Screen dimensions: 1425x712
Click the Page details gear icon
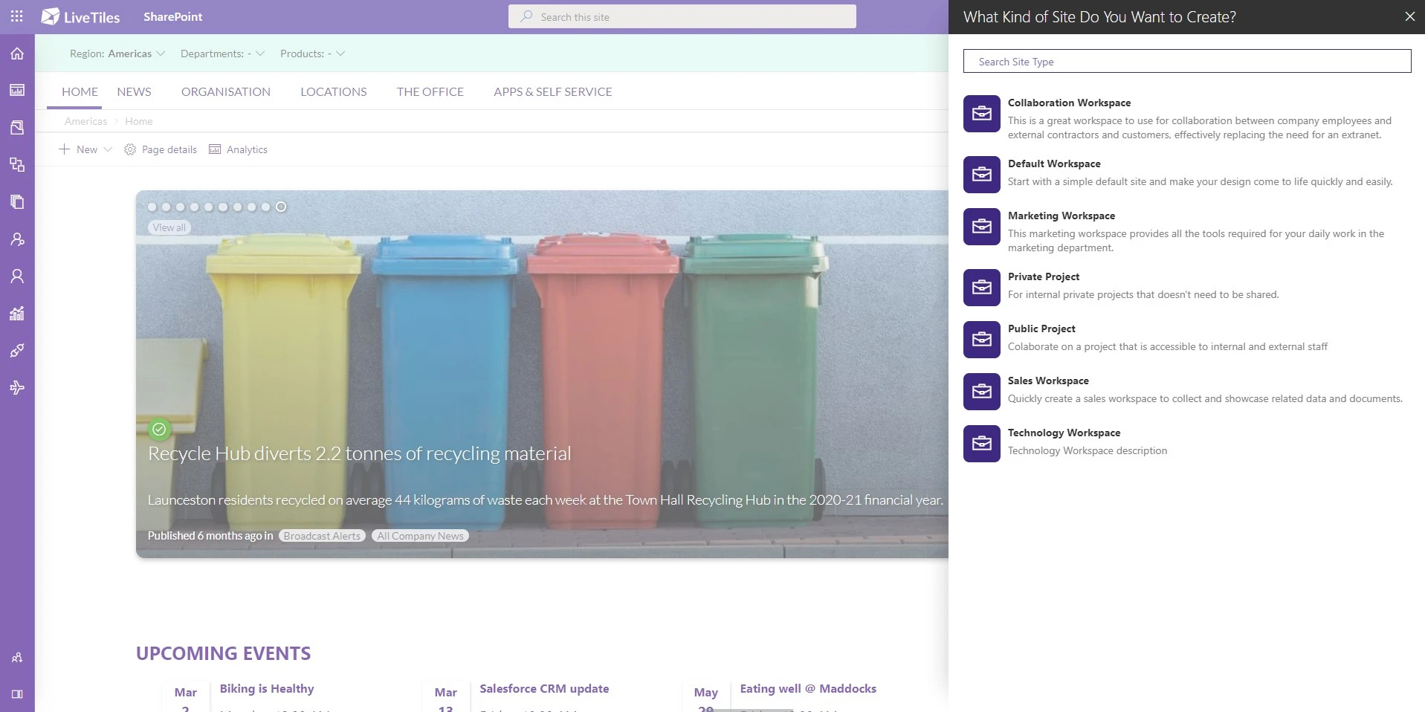pyautogui.click(x=130, y=149)
